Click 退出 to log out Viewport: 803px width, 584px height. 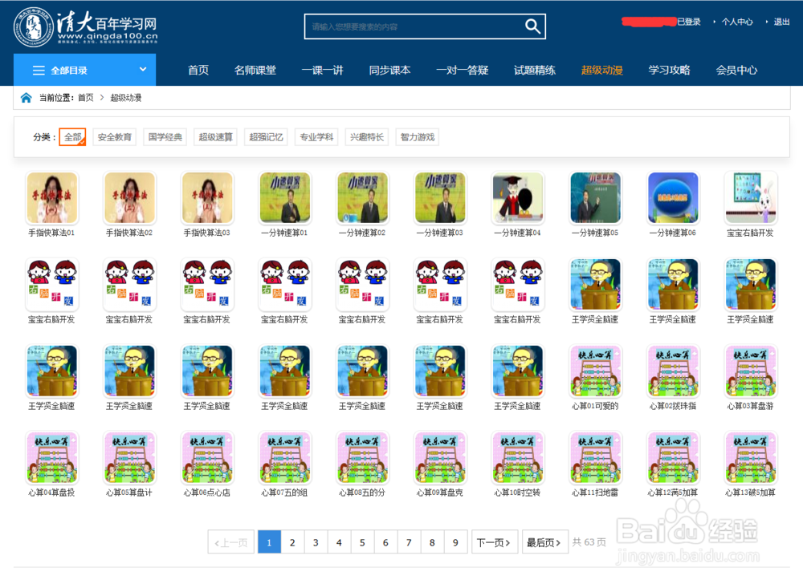780,21
